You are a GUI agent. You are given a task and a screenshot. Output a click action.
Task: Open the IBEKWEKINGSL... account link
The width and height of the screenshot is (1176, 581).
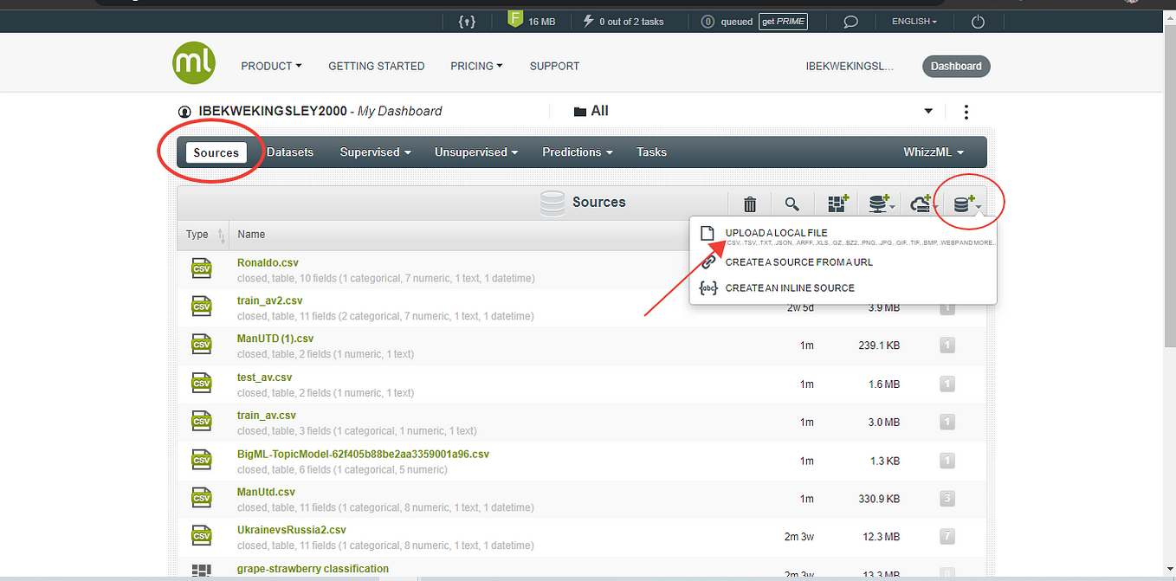coord(850,66)
